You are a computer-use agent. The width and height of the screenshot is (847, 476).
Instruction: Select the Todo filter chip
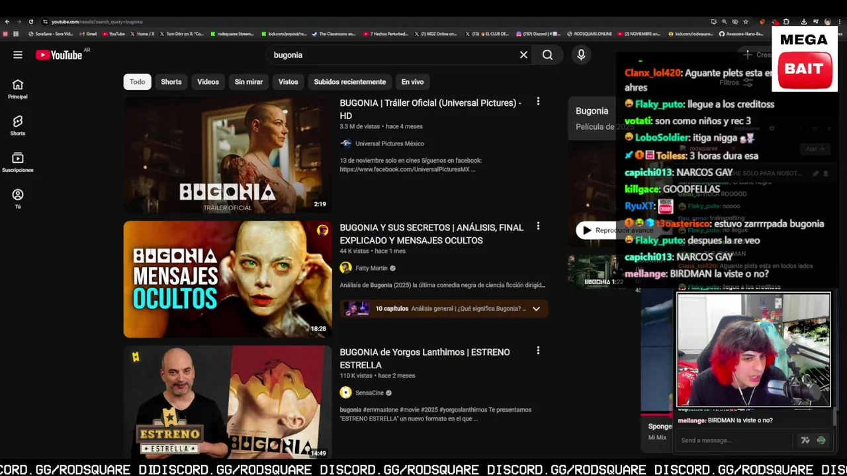pyautogui.click(x=138, y=82)
